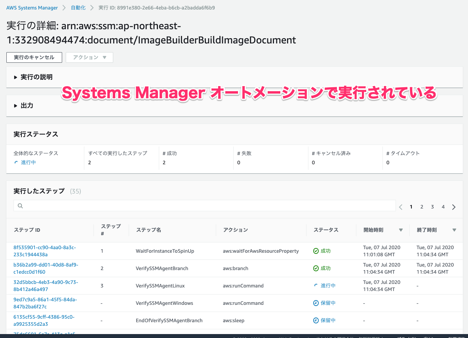Click 成功 status text in WaitForInstanceToSpinUp row
The image size is (468, 338).
pos(325,251)
